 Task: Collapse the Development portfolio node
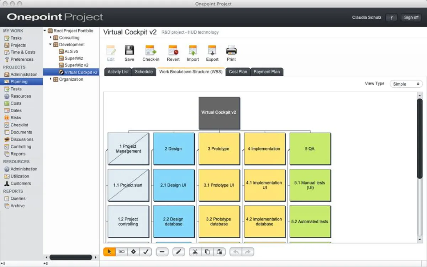pos(51,45)
